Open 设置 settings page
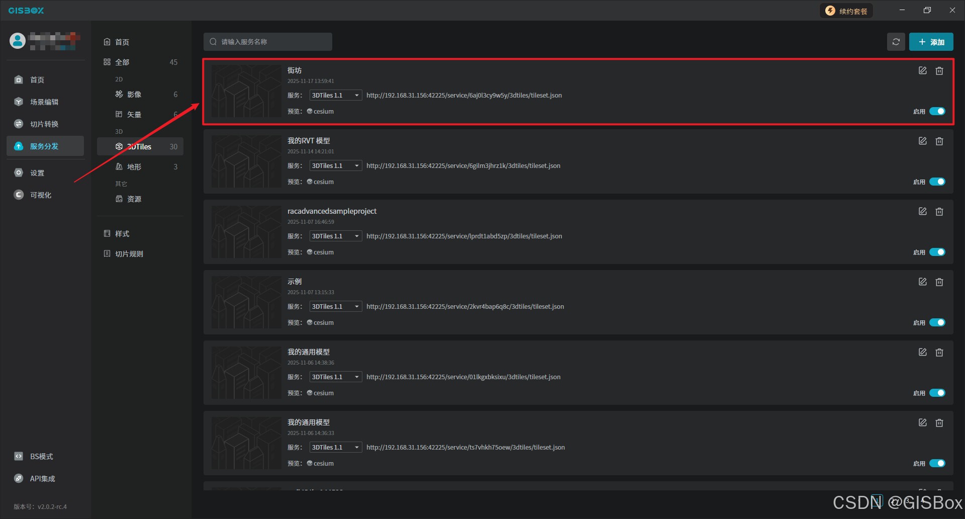965x519 pixels. [45, 173]
